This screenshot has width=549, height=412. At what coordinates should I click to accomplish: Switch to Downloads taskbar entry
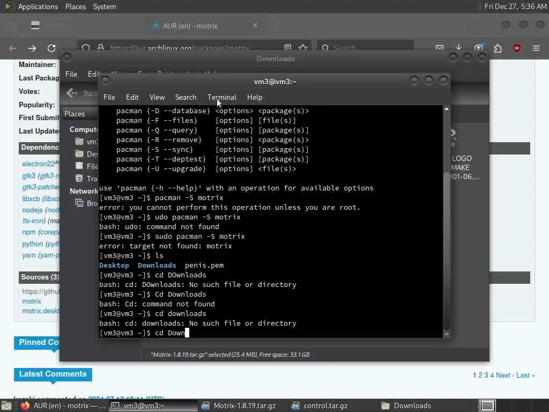(423, 406)
